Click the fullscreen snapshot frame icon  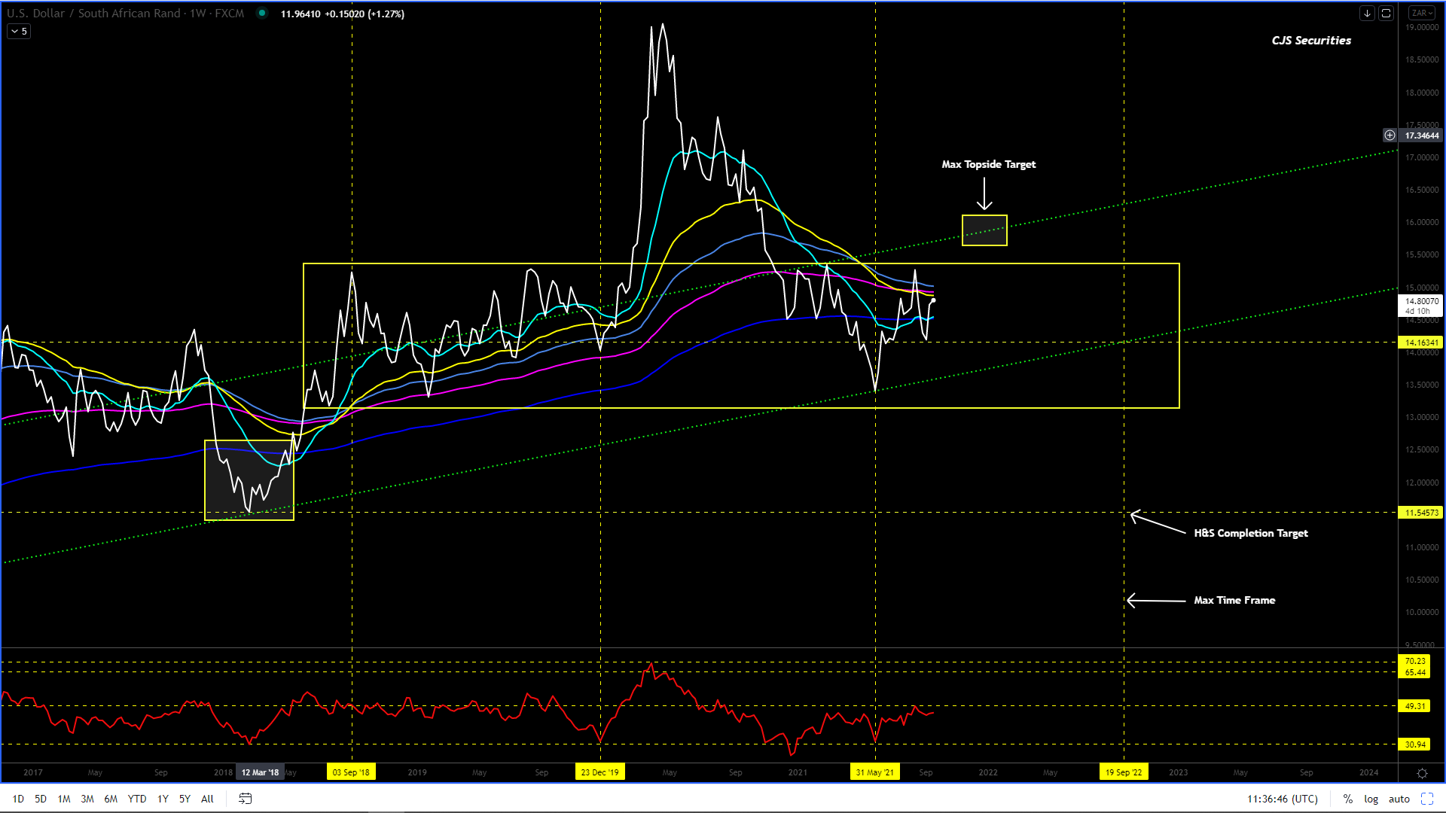coord(1386,13)
